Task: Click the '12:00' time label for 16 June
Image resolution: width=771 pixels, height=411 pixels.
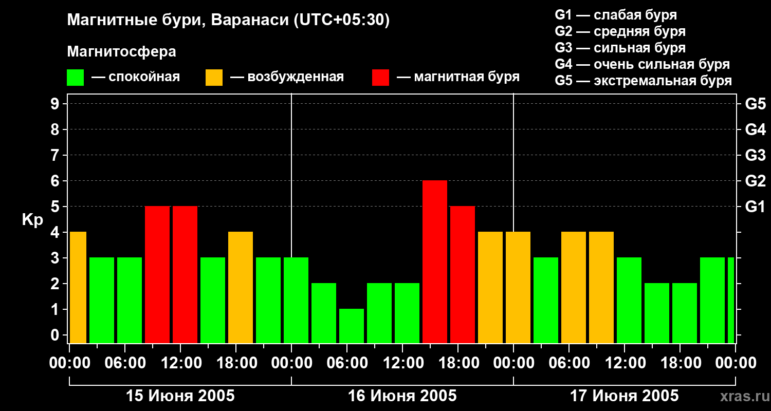Action: pyautogui.click(x=404, y=363)
